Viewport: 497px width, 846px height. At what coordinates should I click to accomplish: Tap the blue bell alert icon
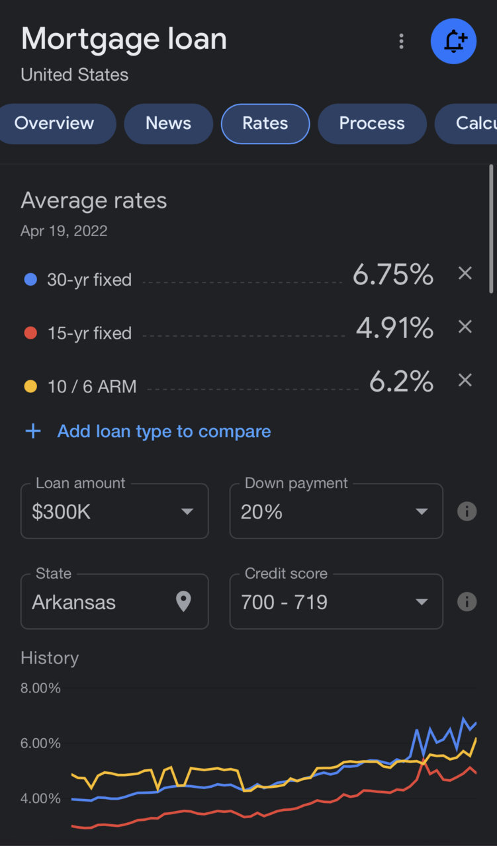point(453,41)
